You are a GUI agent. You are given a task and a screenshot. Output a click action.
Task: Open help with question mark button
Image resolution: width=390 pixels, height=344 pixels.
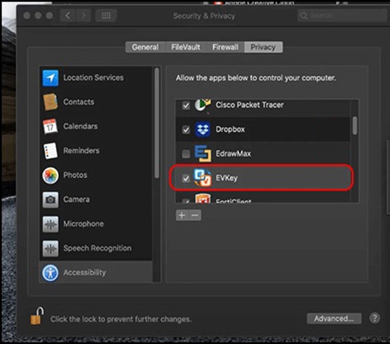click(x=375, y=318)
